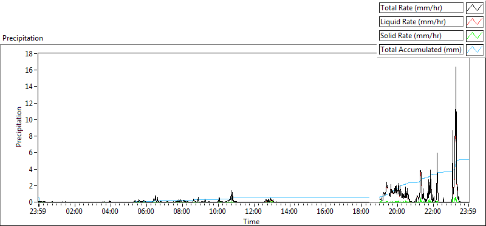Image resolution: width=486 pixels, height=226 pixels.
Task: Click the Precipitation chart caption above the graph
Action: pyautogui.click(x=22, y=38)
